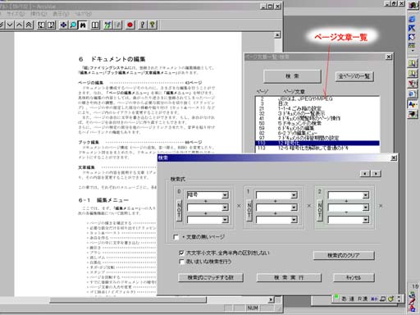The image size is (420, 315).
Task: Click the dark camera-like icon below the A-letter icon
Action: tap(413, 114)
